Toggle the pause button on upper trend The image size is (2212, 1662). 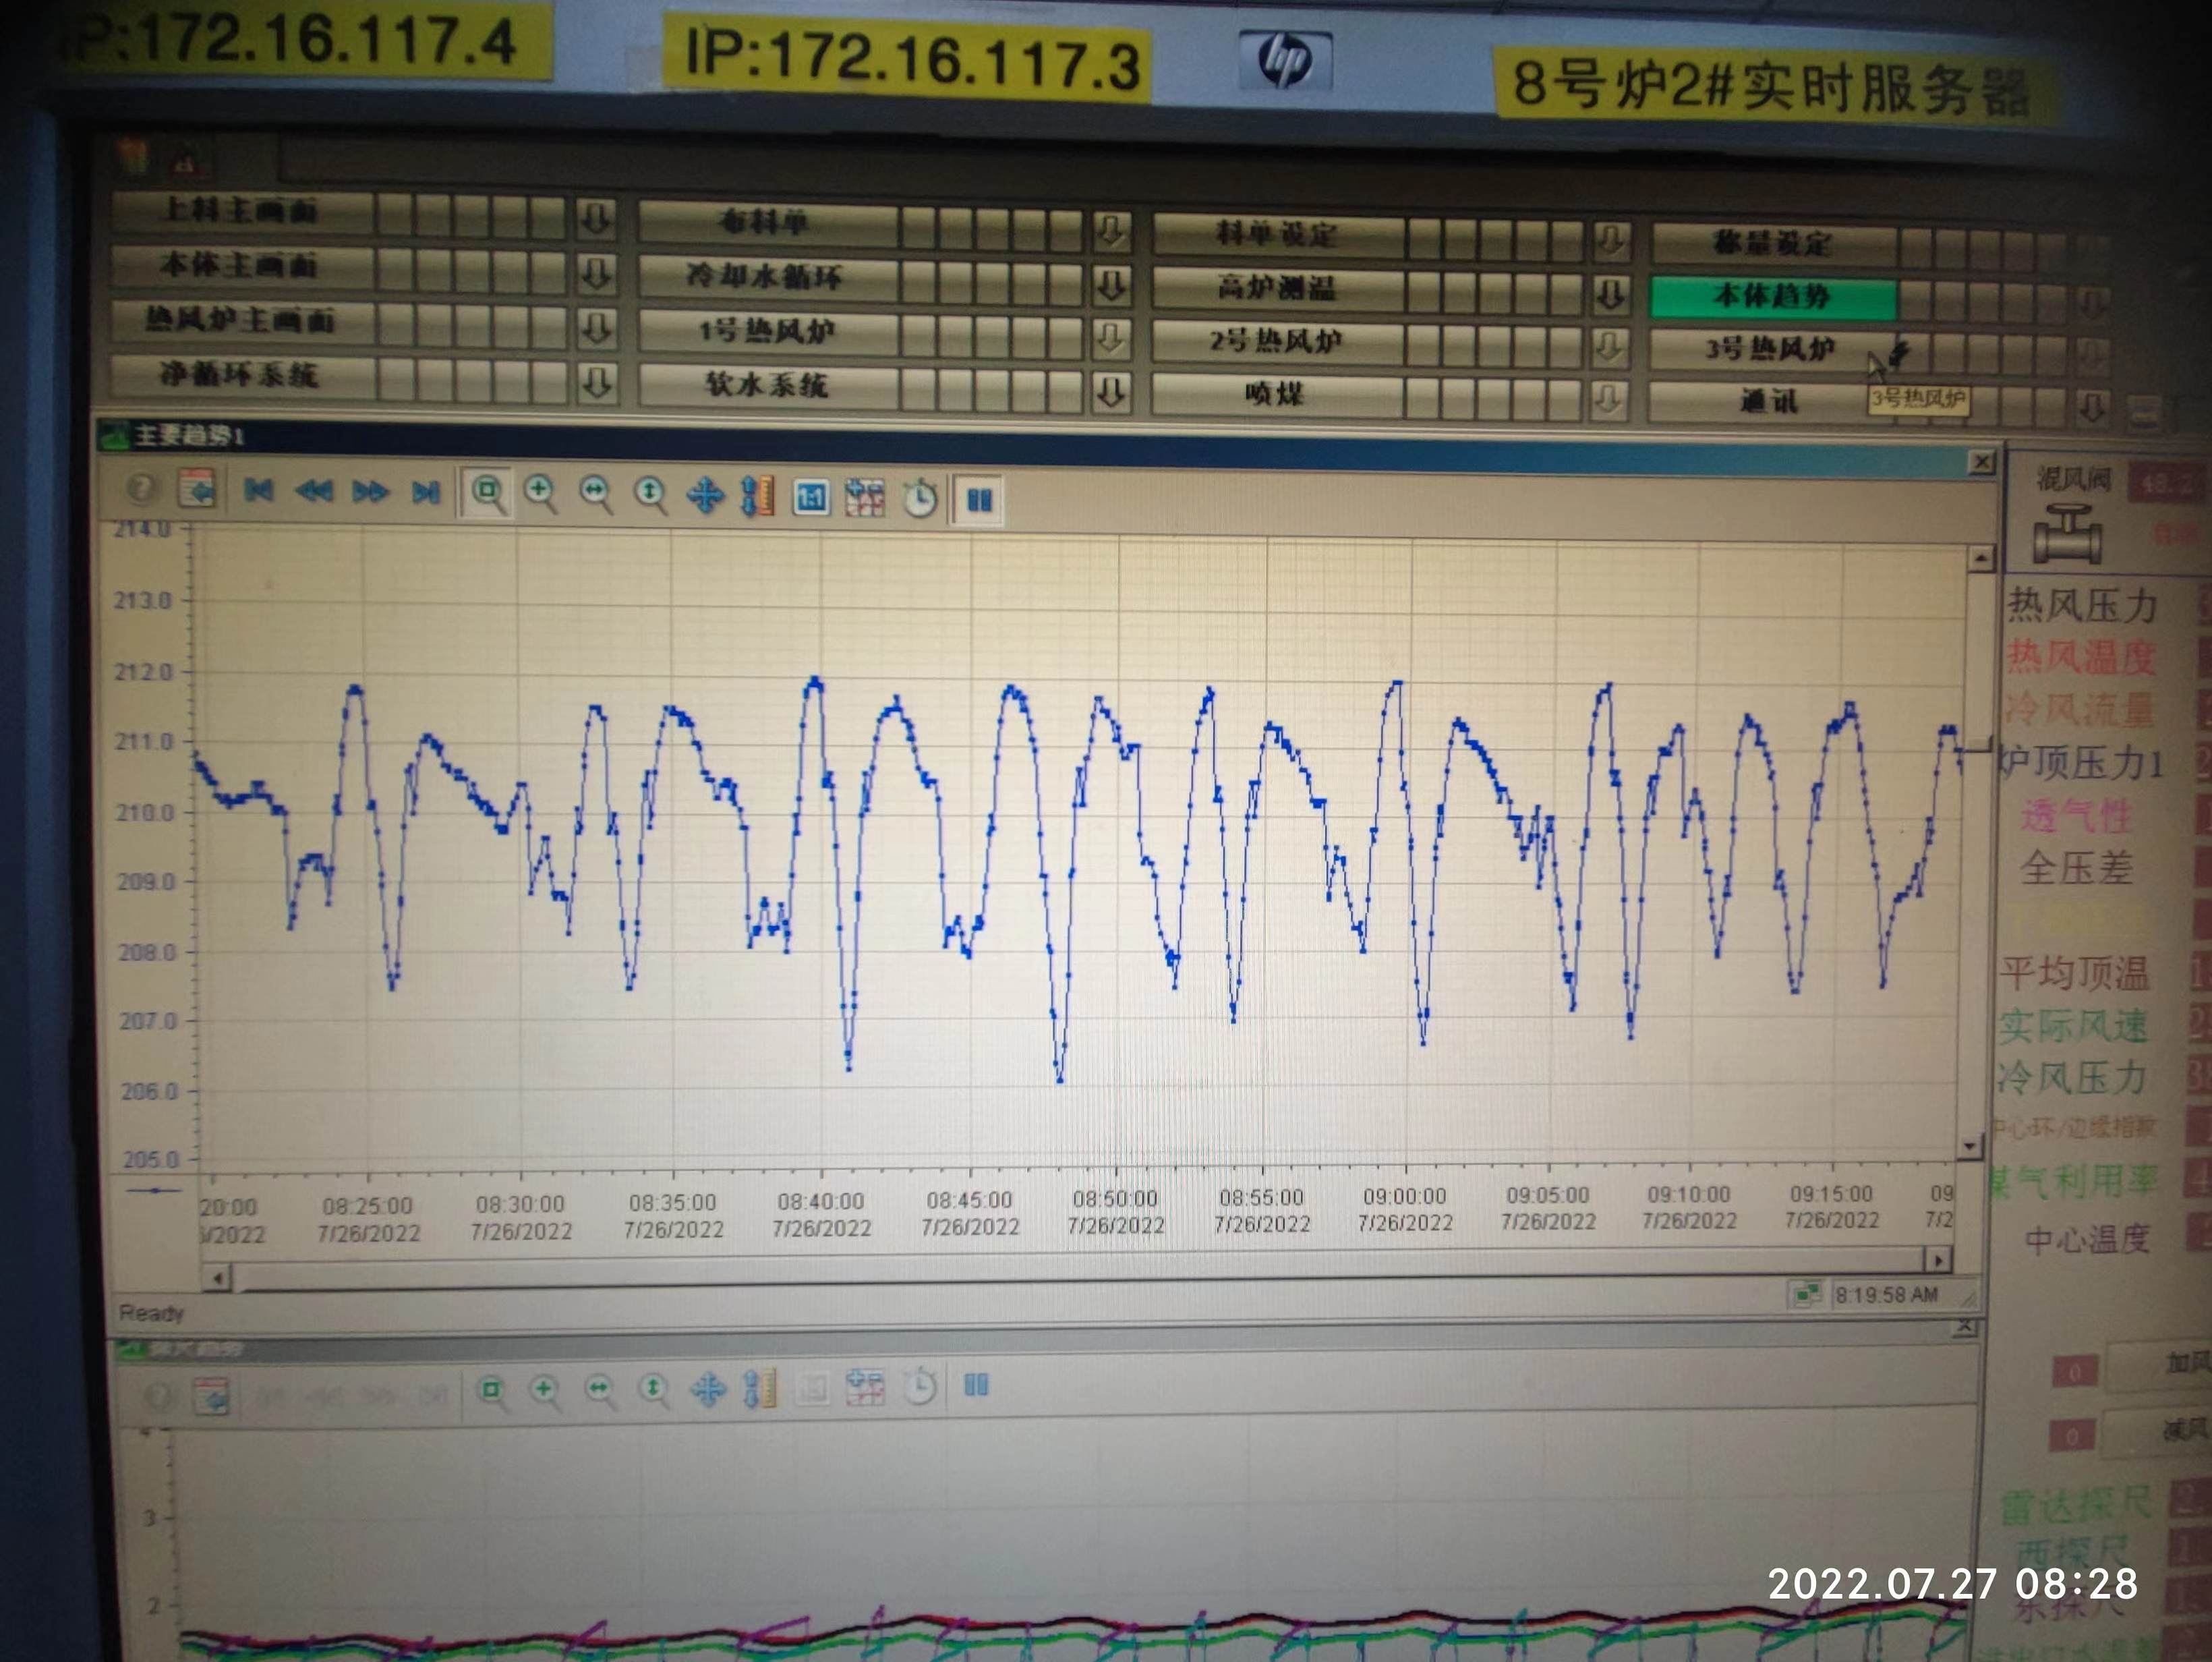click(x=979, y=499)
